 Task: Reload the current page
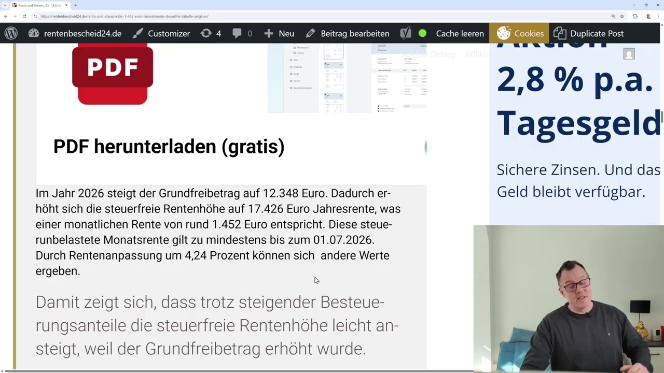[x=24, y=16]
